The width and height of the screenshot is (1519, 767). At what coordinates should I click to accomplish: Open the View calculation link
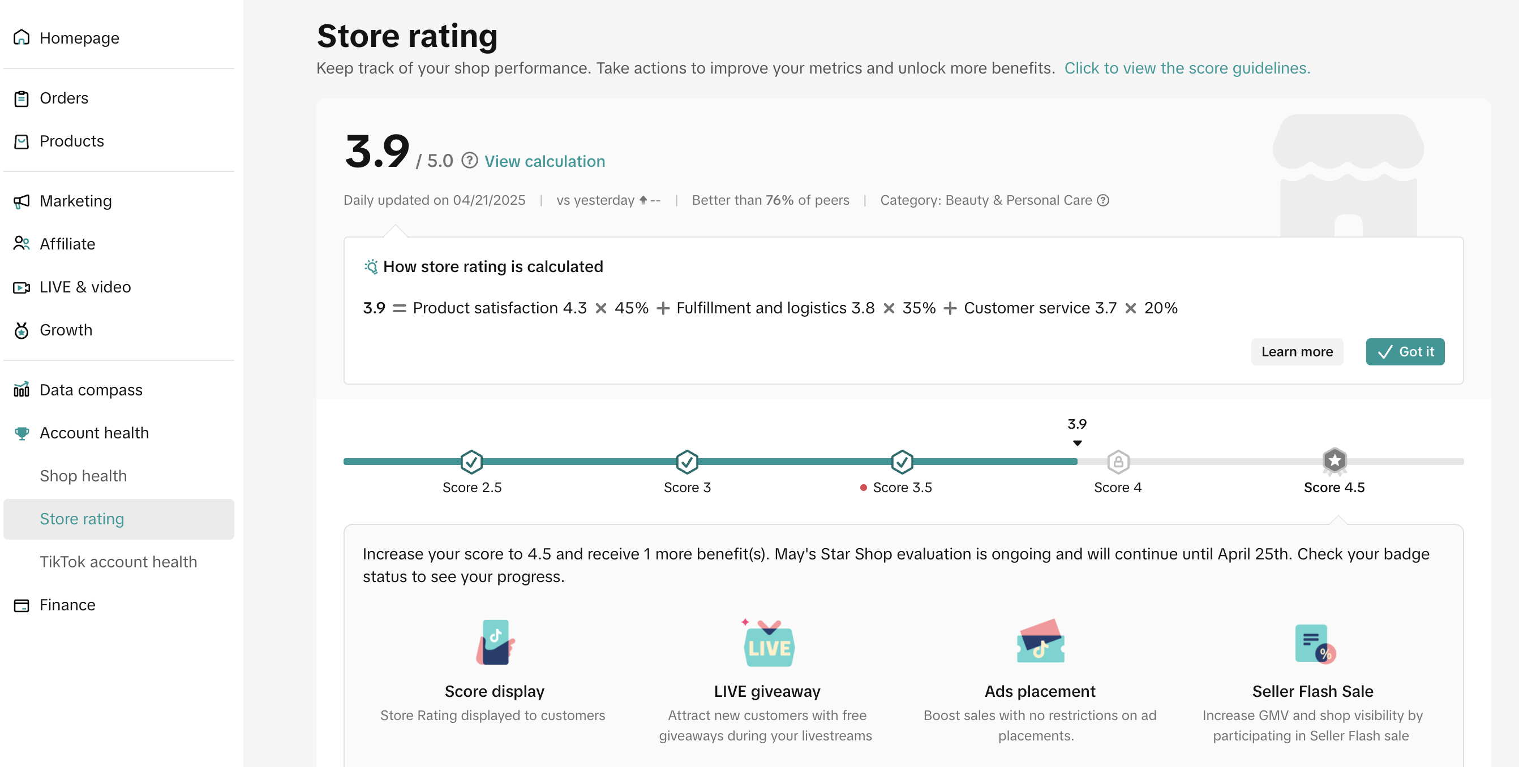tap(544, 162)
